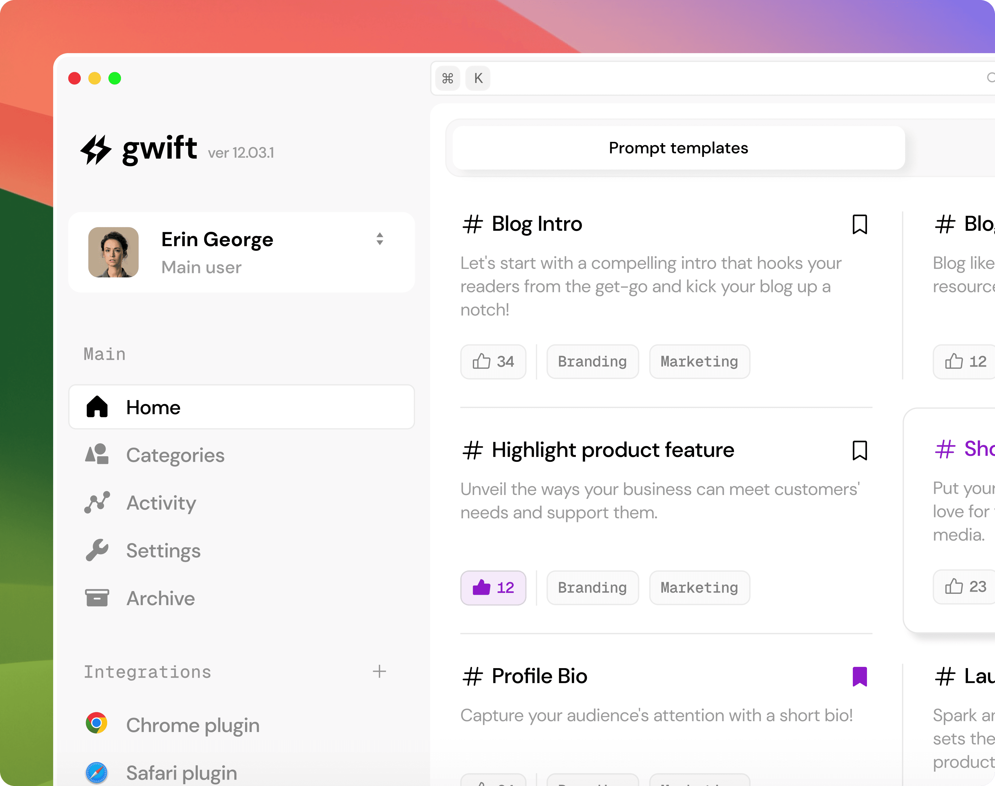Click the gwift lightning logo icon
Viewport: 995px width, 786px height.
pyautogui.click(x=96, y=150)
